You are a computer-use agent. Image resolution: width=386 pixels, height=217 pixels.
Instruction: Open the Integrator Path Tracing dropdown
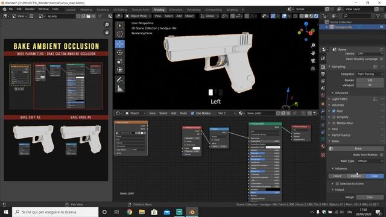click(370, 74)
